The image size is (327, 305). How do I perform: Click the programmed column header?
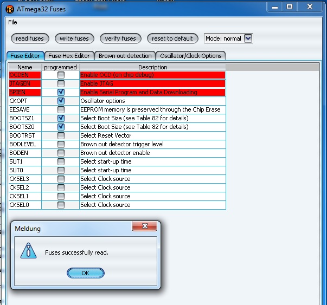pos(61,67)
